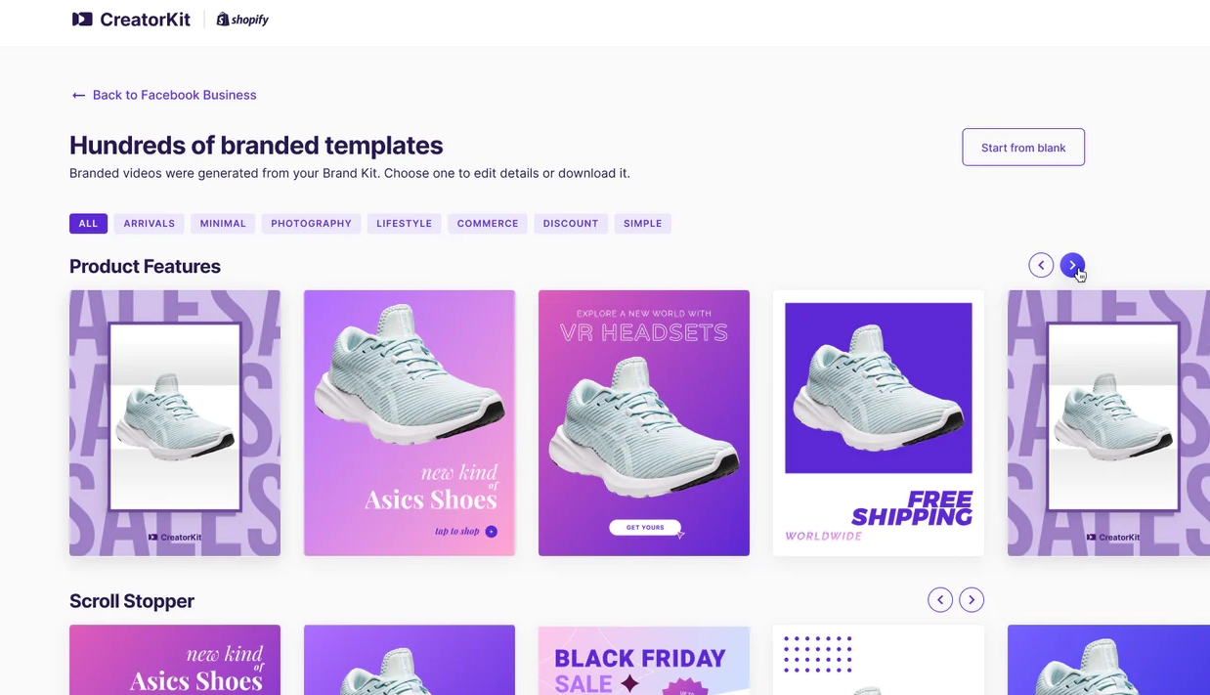Choose the PHOTOGRAPHY filter
The height and width of the screenshot is (695, 1210).
pos(311,224)
